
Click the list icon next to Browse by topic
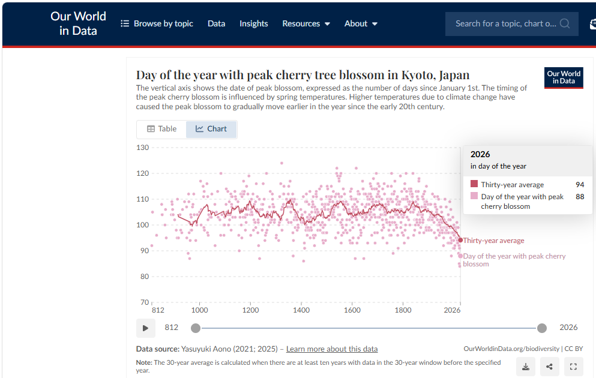pyautogui.click(x=125, y=23)
